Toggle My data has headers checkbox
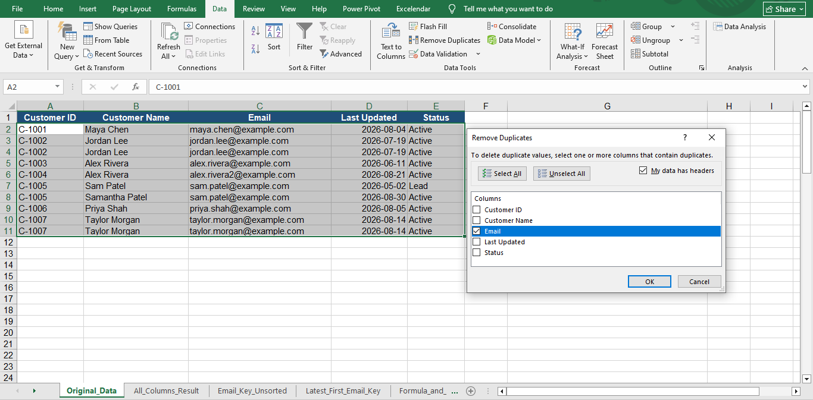Image resolution: width=813 pixels, height=400 pixels. (x=643, y=171)
